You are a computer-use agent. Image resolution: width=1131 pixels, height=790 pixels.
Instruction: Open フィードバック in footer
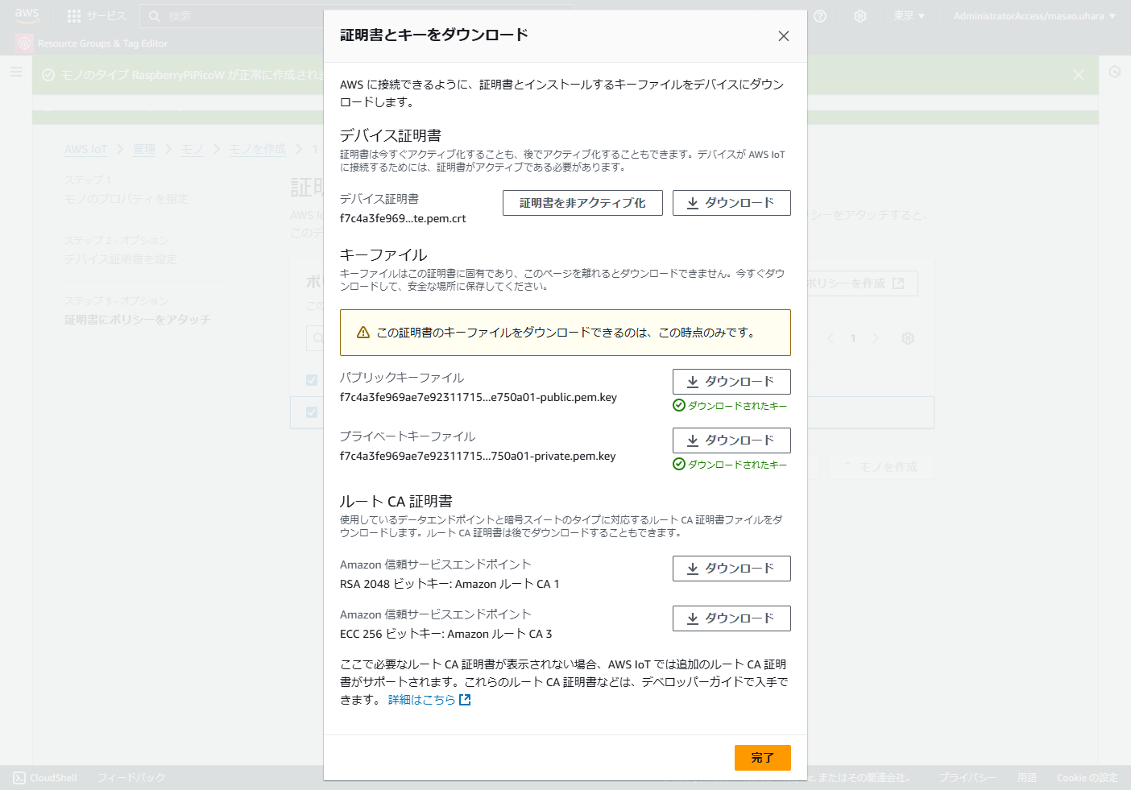(x=131, y=778)
